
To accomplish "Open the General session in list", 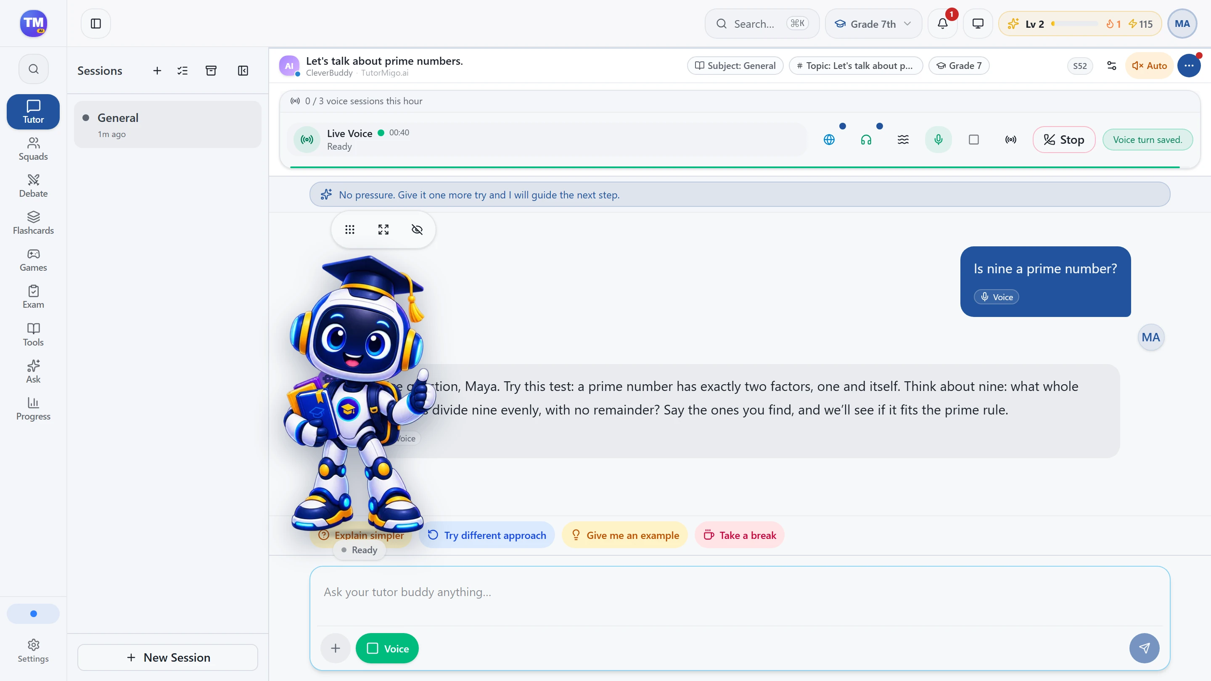I will (168, 125).
